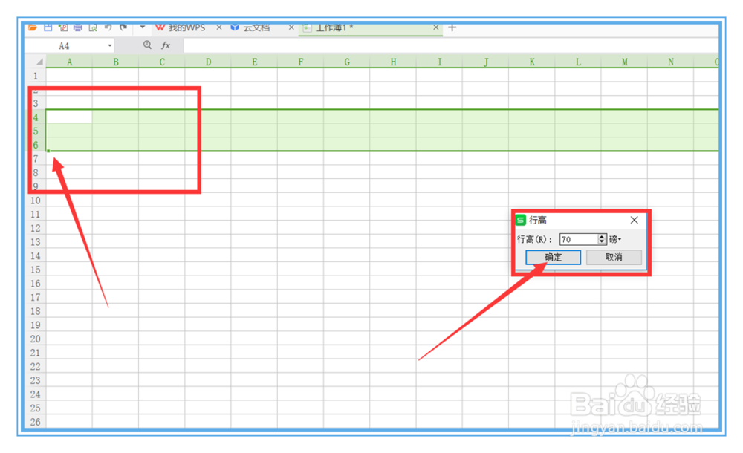The width and height of the screenshot is (743, 453).
Task: Add a new tab with the plus button
Action: tap(452, 28)
